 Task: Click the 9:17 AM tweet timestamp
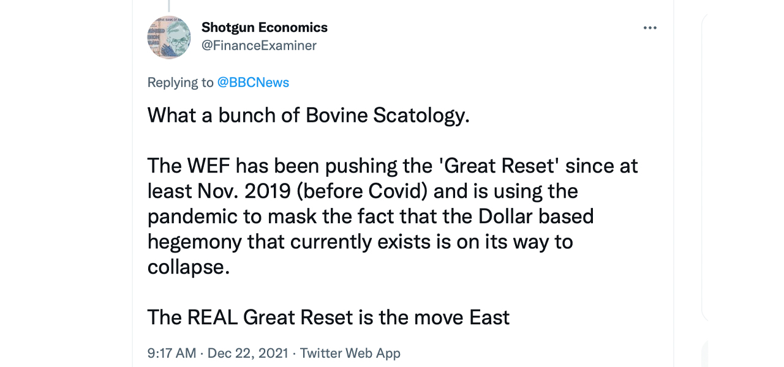[171, 353]
